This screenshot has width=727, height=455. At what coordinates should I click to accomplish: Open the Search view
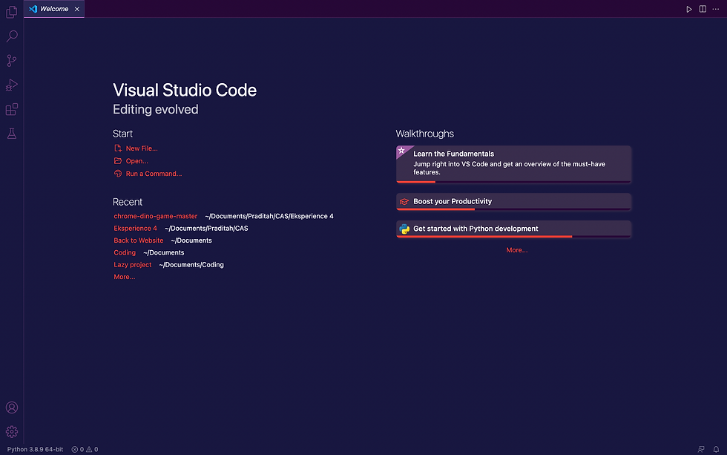click(12, 36)
